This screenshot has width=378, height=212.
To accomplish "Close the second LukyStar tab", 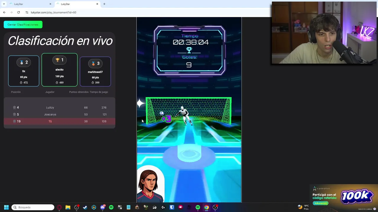I will (x=97, y=4).
